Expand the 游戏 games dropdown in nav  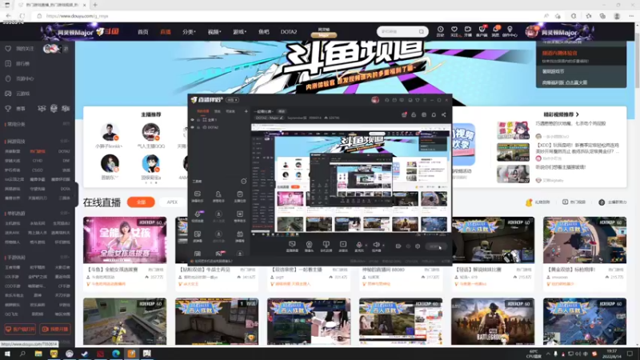coord(239,32)
